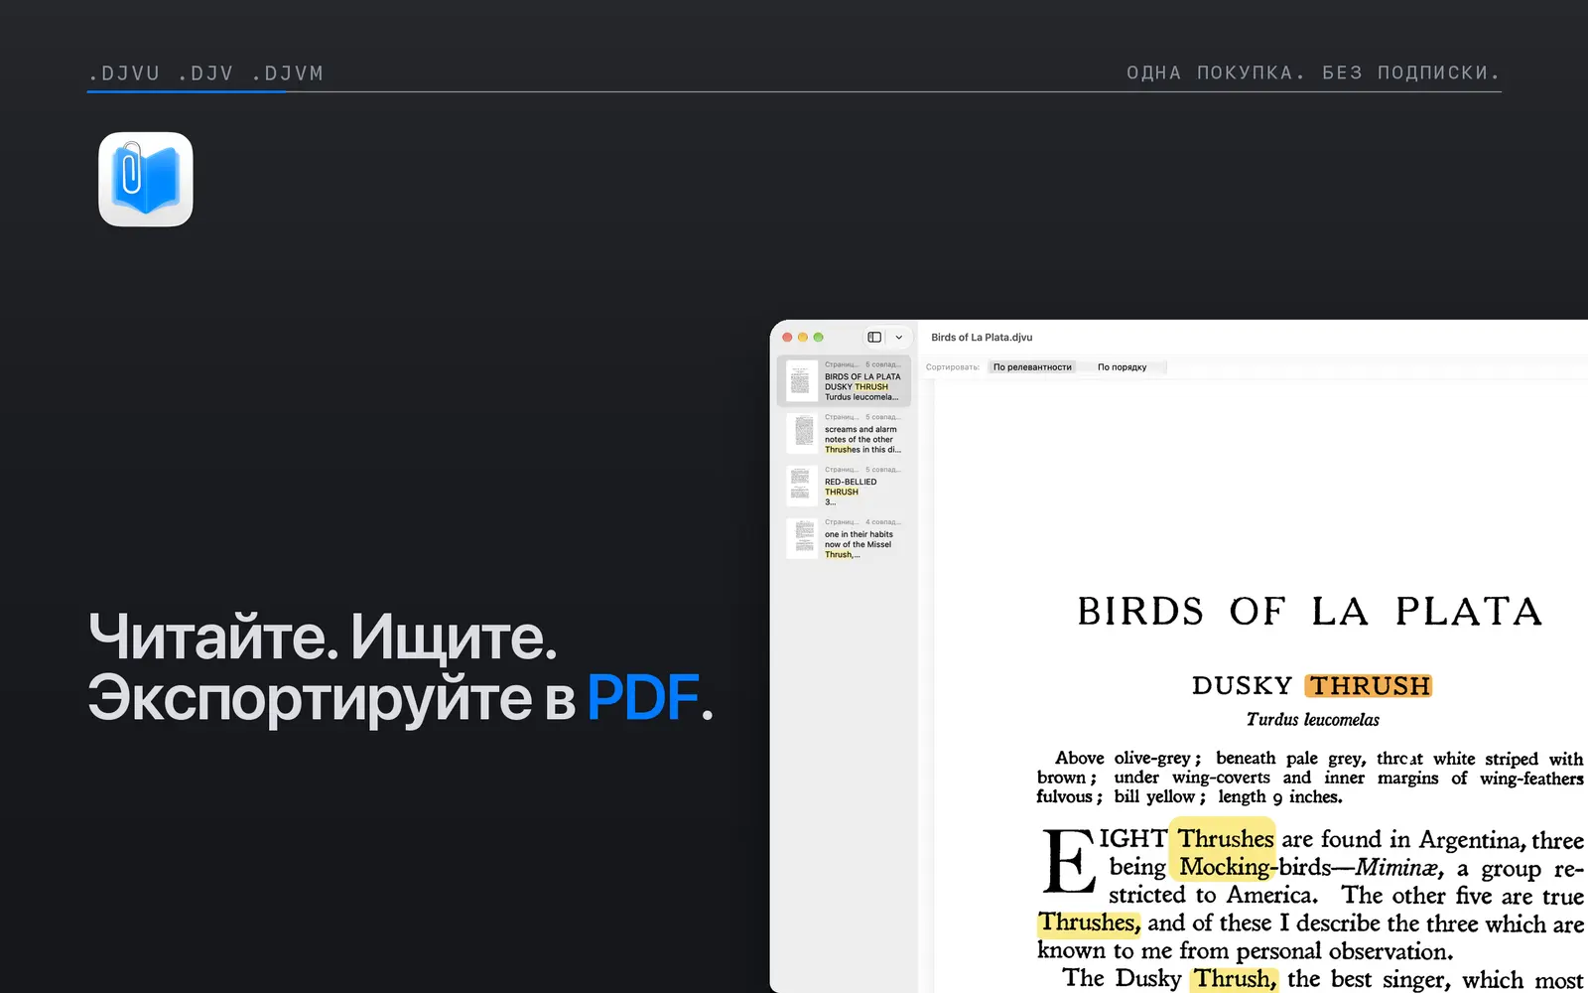Viewport: 1588px width, 993px height.
Task: Click the 'Сортировать:' label
Action: pyautogui.click(x=953, y=367)
